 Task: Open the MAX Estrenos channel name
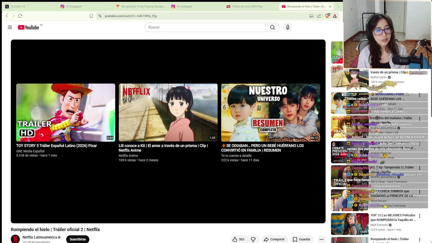click(379, 225)
